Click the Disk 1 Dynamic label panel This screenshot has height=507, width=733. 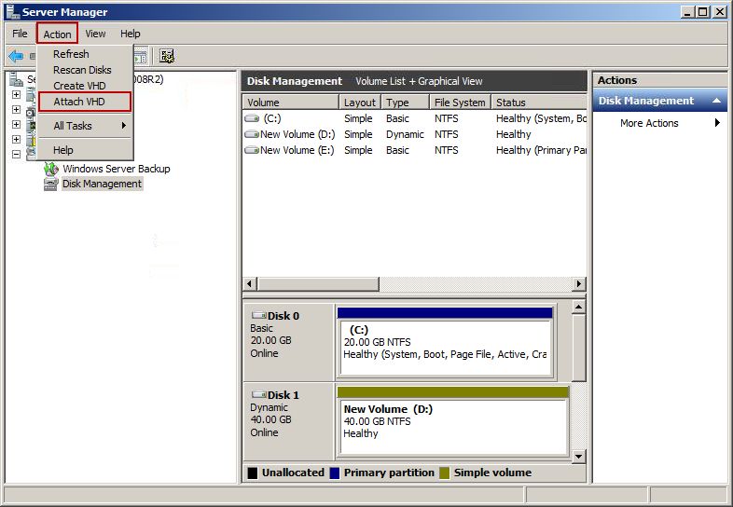(x=288, y=421)
